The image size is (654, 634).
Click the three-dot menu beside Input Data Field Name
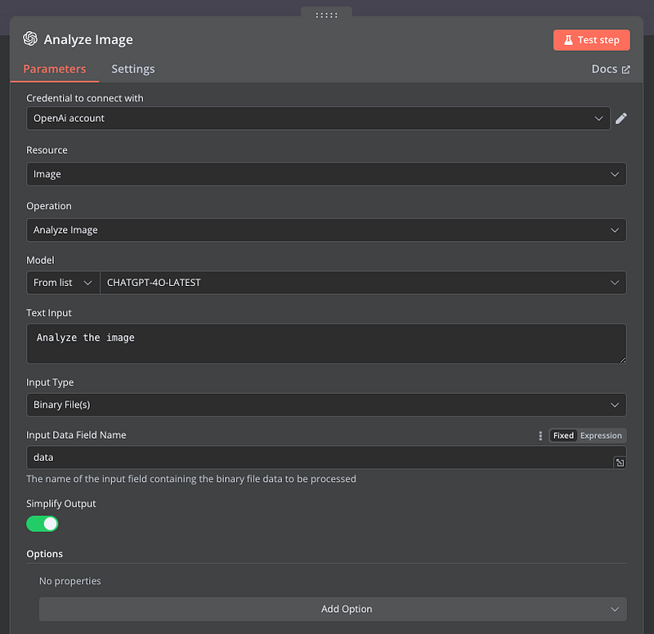tap(540, 435)
